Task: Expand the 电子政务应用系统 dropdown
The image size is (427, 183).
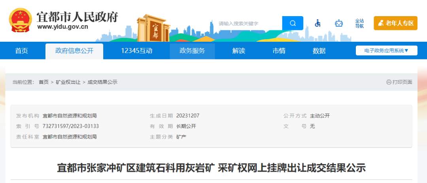Action: (386, 50)
